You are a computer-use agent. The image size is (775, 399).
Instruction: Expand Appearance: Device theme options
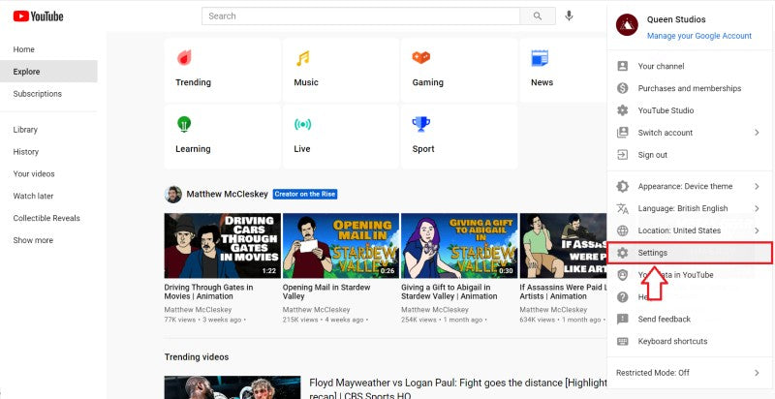(689, 186)
